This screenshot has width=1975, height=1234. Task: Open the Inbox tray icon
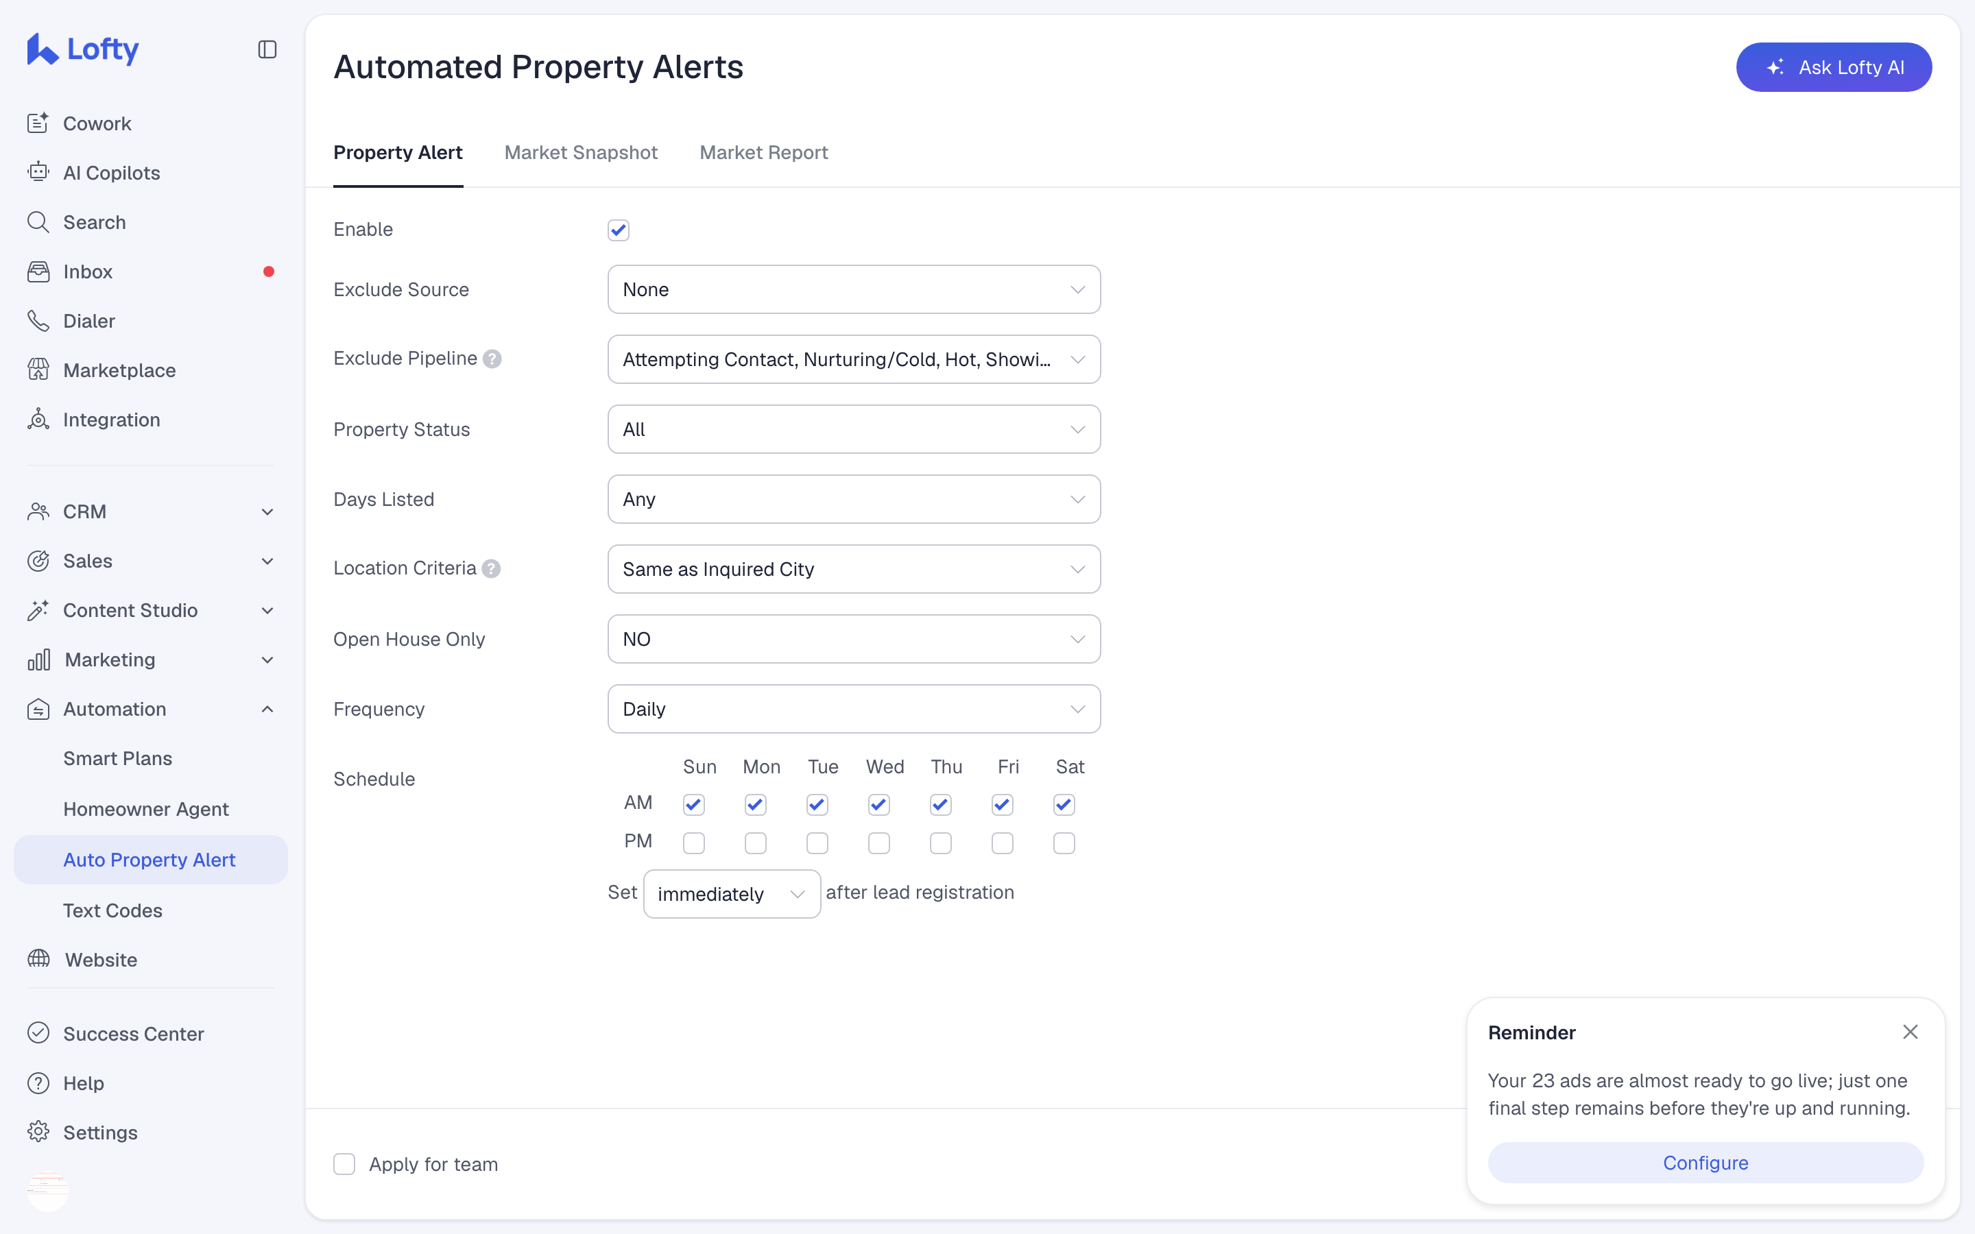pos(38,271)
